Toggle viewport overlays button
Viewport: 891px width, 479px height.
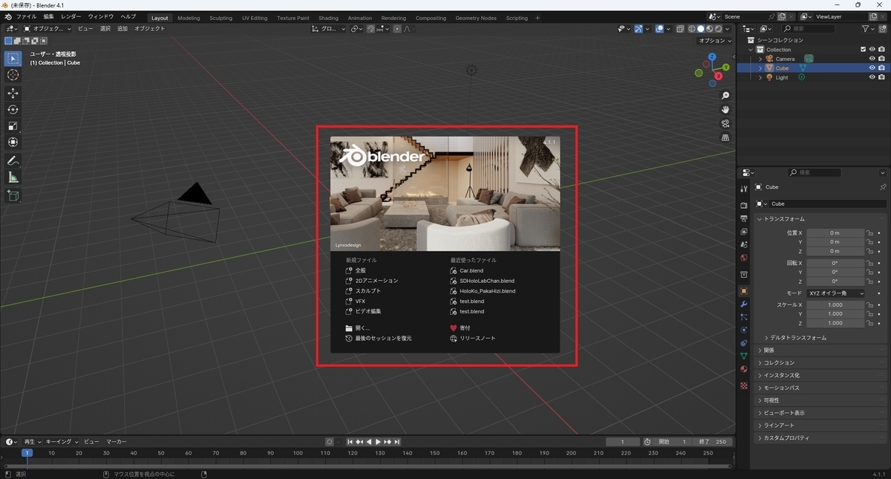point(659,29)
